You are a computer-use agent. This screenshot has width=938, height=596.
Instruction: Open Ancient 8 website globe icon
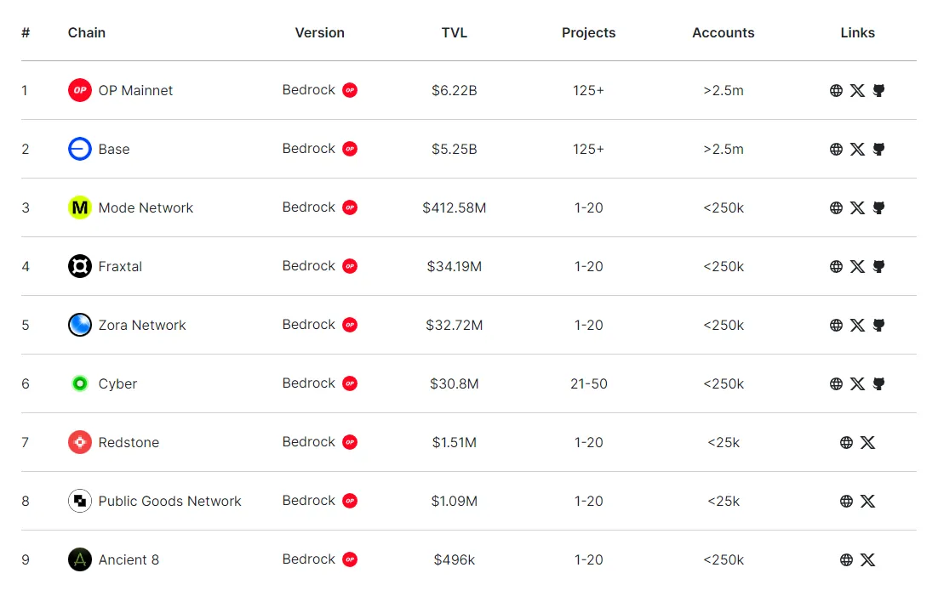tap(846, 559)
